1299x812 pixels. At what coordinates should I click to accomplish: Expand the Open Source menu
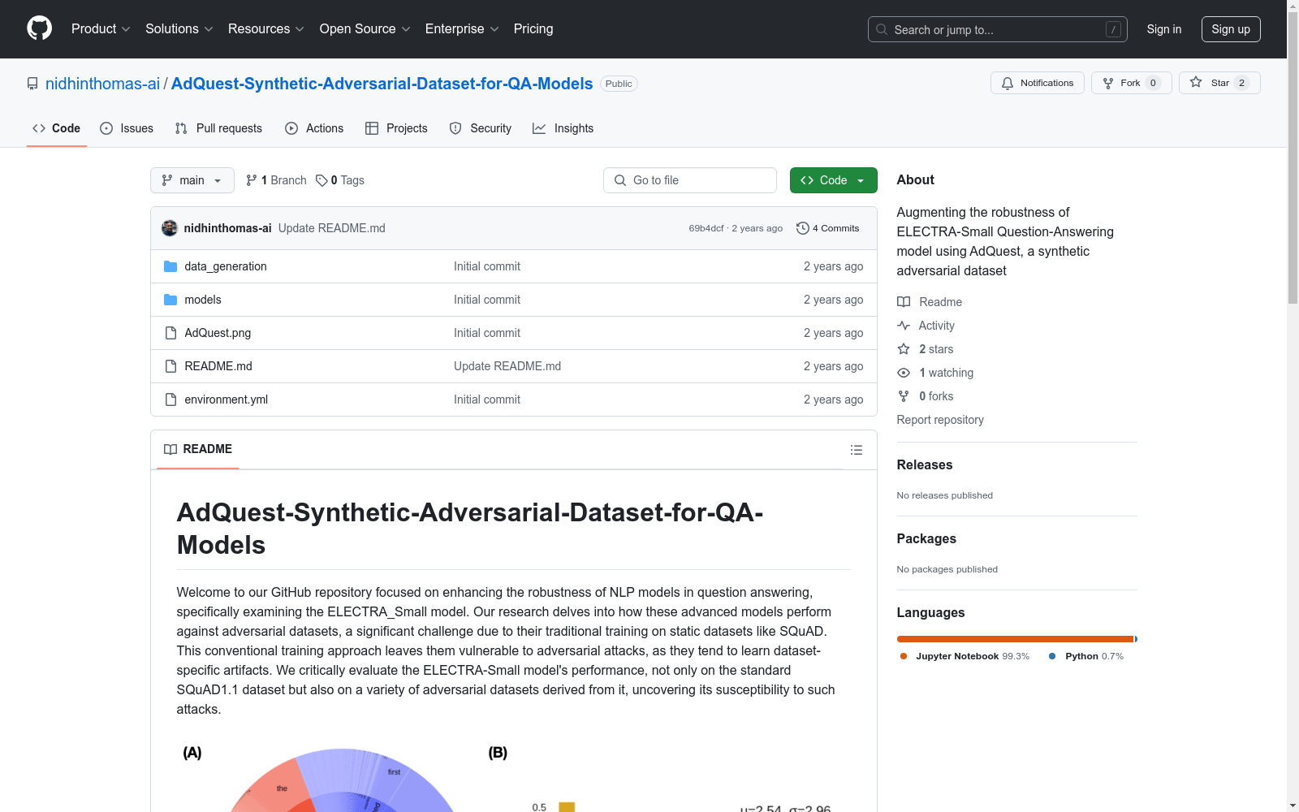coord(365,29)
